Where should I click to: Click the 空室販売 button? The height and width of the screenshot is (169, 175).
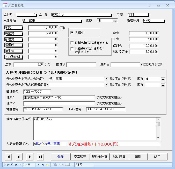point(80,157)
